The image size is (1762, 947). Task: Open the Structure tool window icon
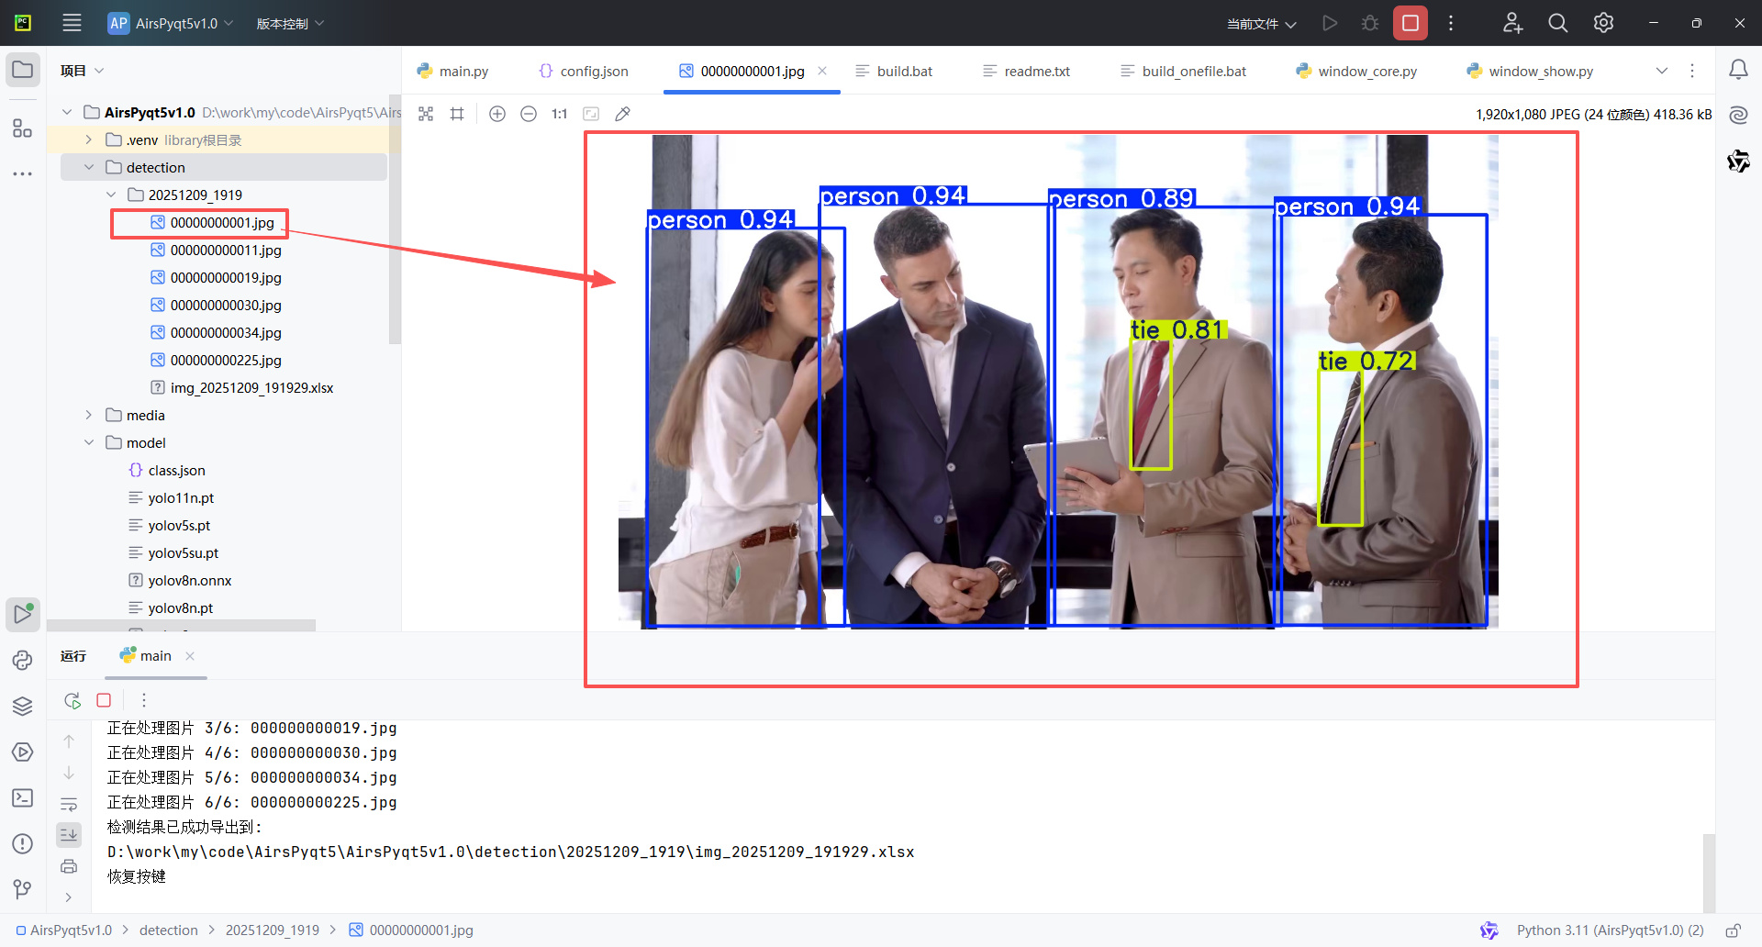tap(23, 128)
